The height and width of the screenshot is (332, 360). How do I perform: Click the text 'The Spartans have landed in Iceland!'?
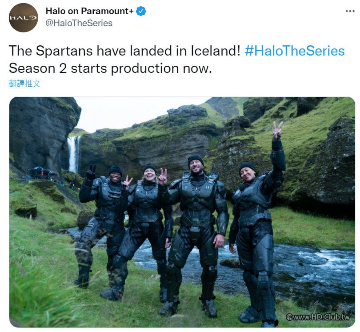pos(124,51)
